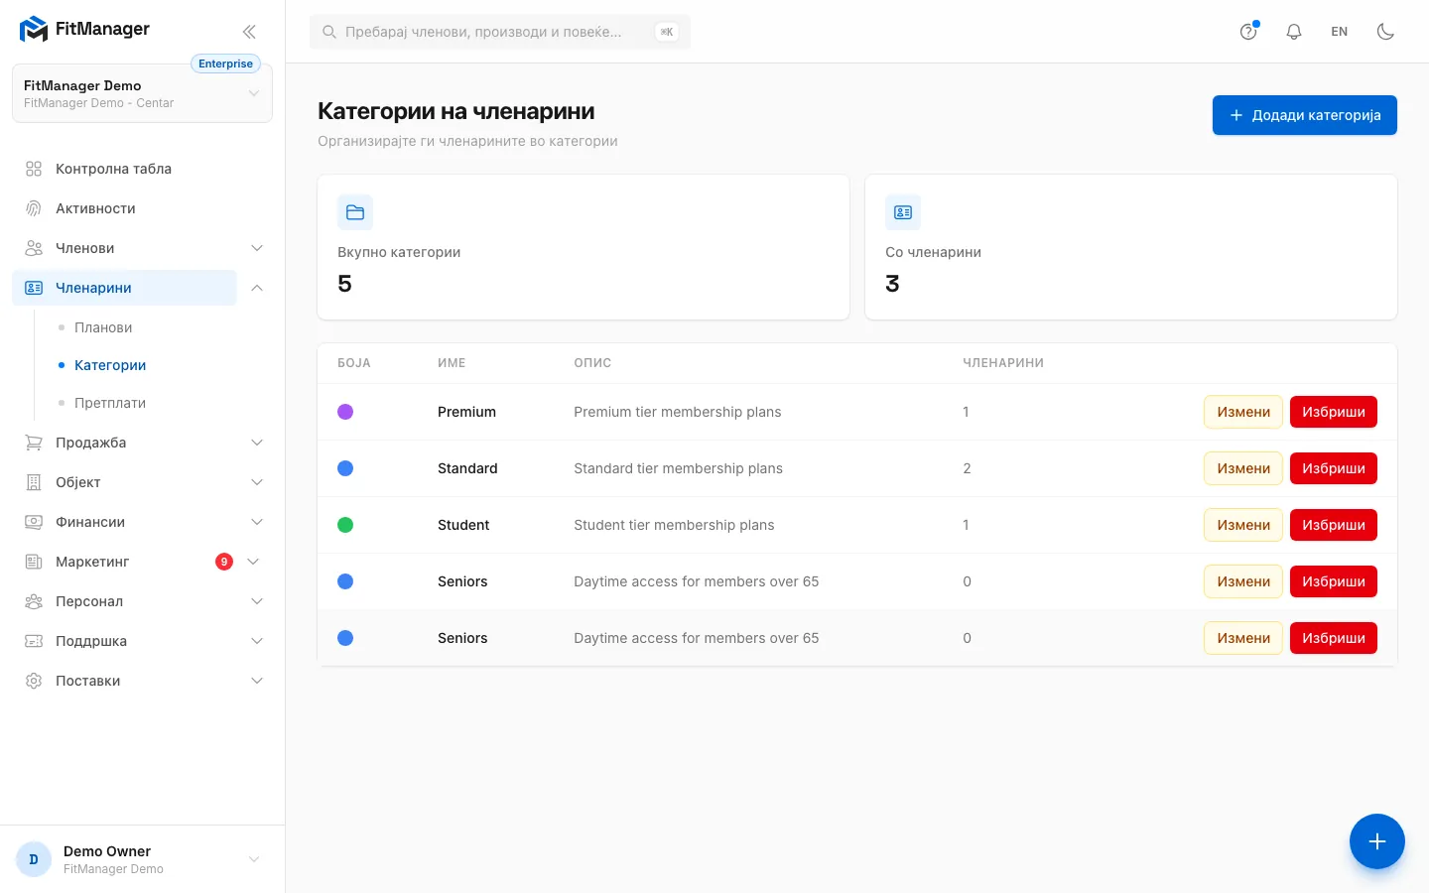
Task: Go to Претплати submenu item
Action: coord(110,403)
